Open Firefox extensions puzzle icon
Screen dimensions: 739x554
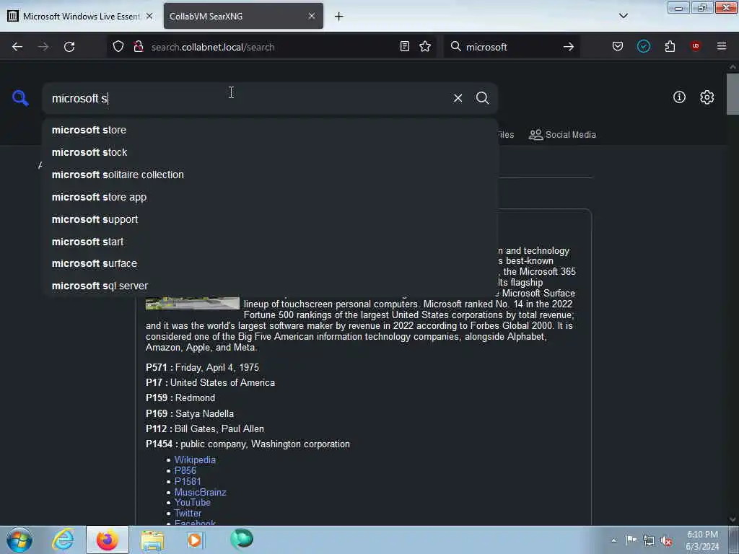click(670, 47)
